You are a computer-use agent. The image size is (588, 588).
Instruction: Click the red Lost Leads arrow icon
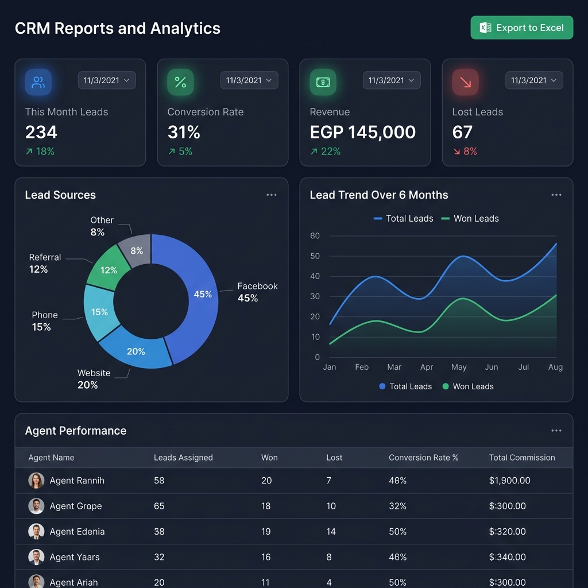pos(465,82)
